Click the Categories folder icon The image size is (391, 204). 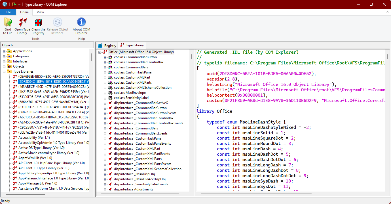tap(9, 56)
